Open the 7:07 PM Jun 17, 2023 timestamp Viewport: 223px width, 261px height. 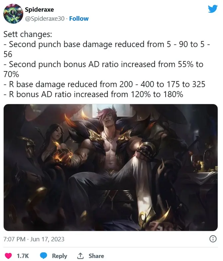pos(34,239)
